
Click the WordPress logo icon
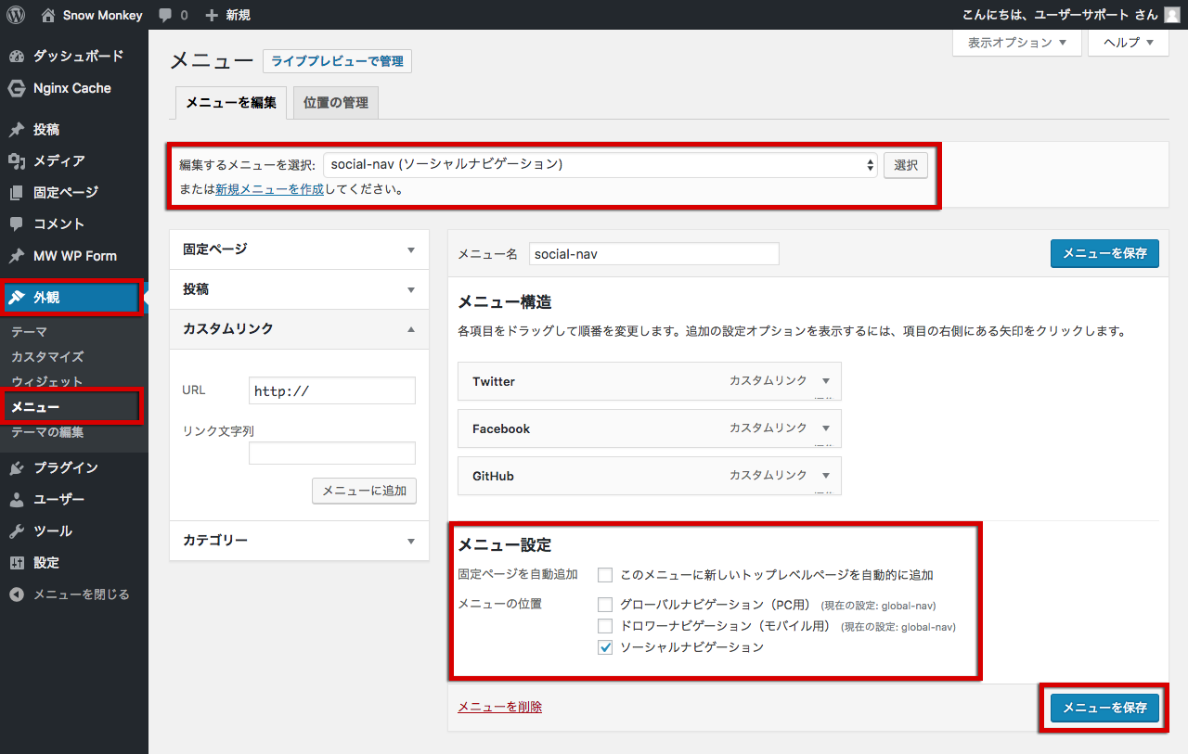coord(16,15)
